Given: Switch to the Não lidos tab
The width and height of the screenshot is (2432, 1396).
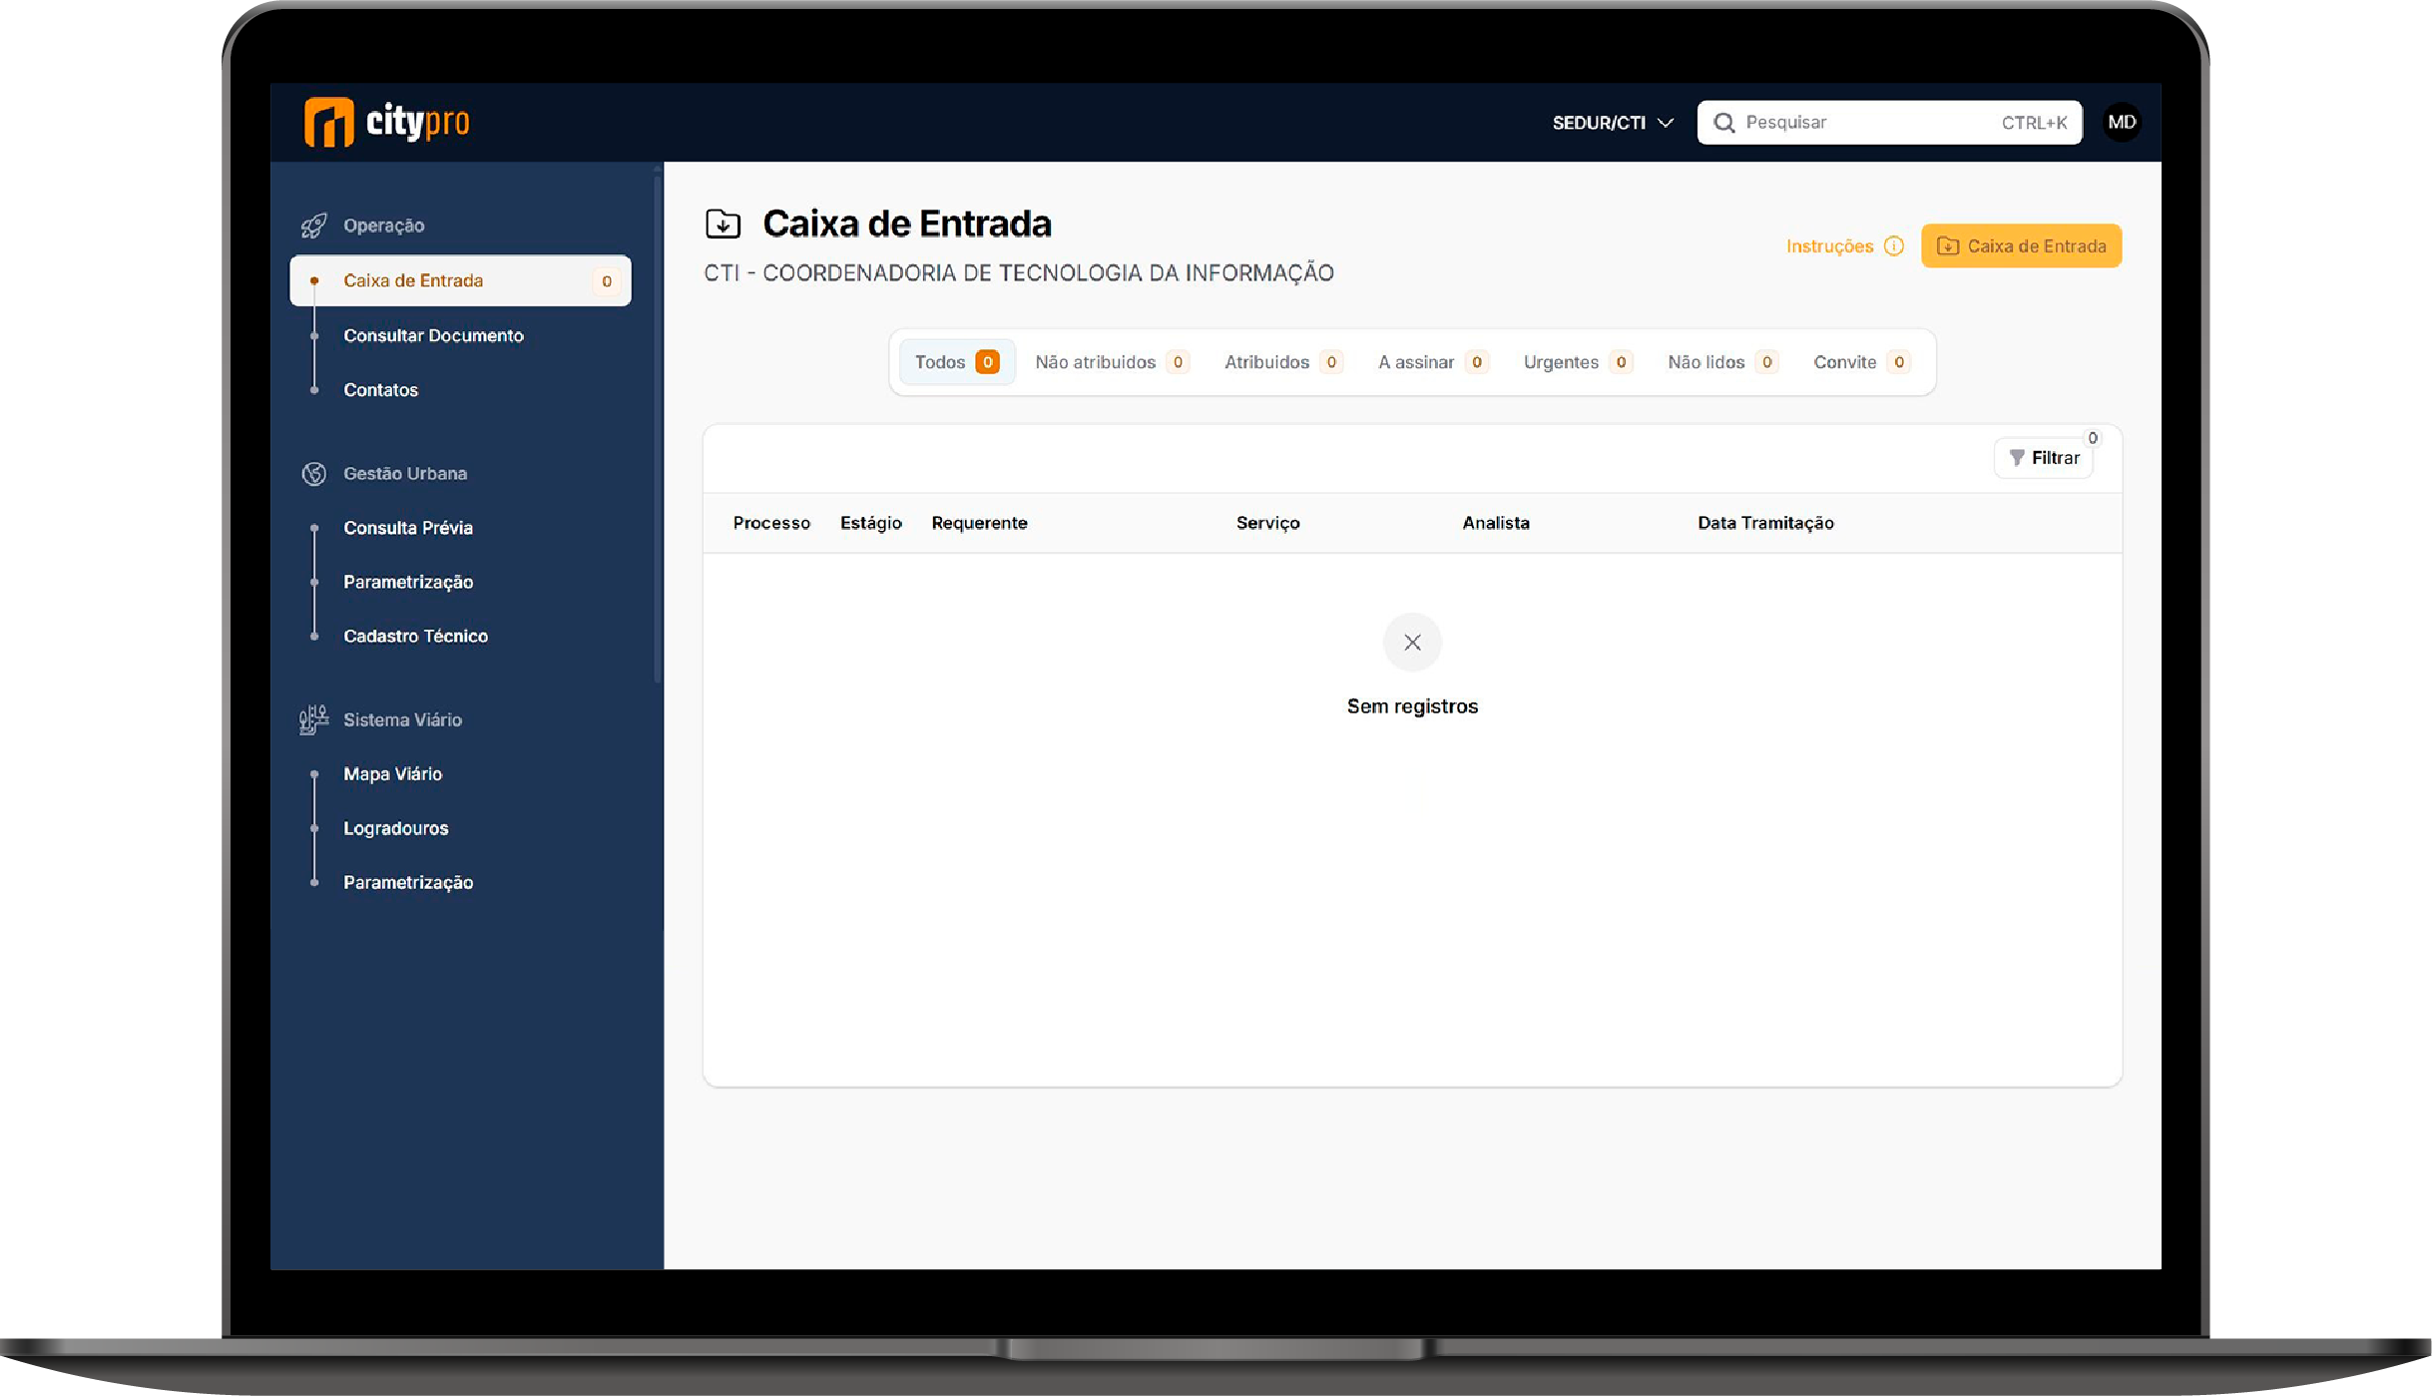Looking at the screenshot, I should (x=1722, y=362).
